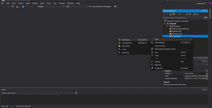This screenshot has width=212, height=108.
Task: Select Class Wizard in context menu
Action: coord(172,42)
